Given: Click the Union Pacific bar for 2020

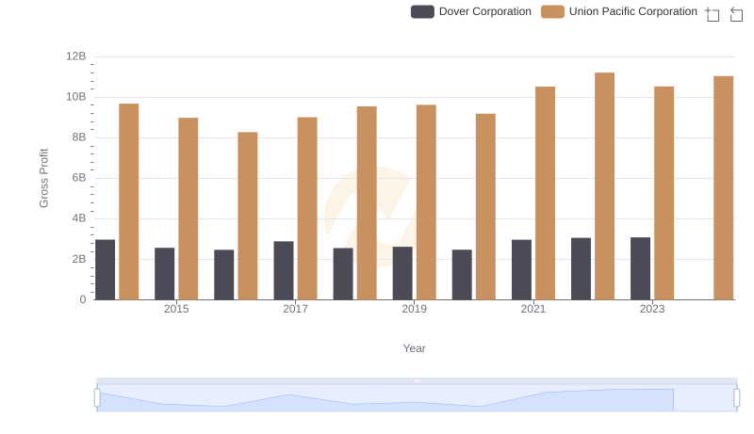Looking at the screenshot, I should [x=485, y=207].
